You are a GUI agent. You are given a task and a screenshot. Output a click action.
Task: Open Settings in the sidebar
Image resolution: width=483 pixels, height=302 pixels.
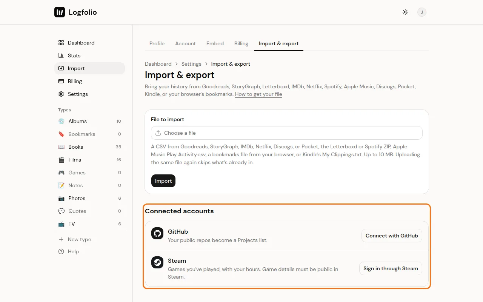pyautogui.click(x=90, y=94)
